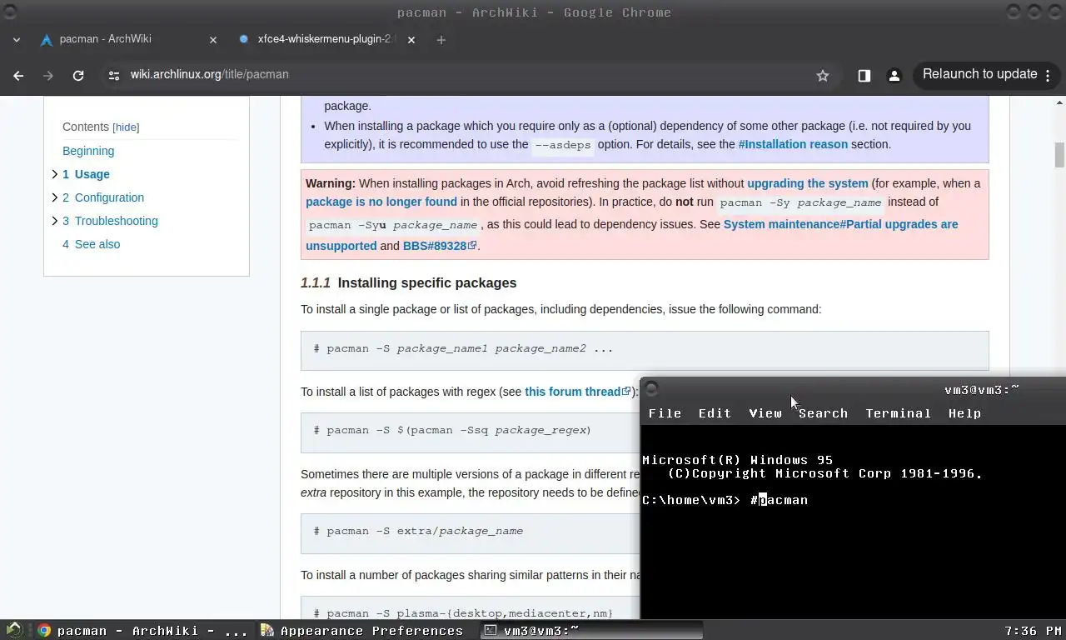
Task: Open Search menu in terminal
Action: (x=823, y=413)
